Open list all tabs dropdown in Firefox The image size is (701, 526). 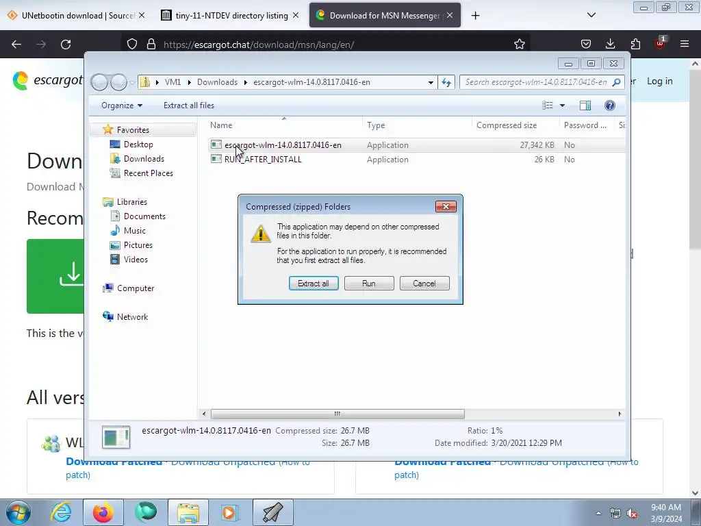(x=591, y=15)
